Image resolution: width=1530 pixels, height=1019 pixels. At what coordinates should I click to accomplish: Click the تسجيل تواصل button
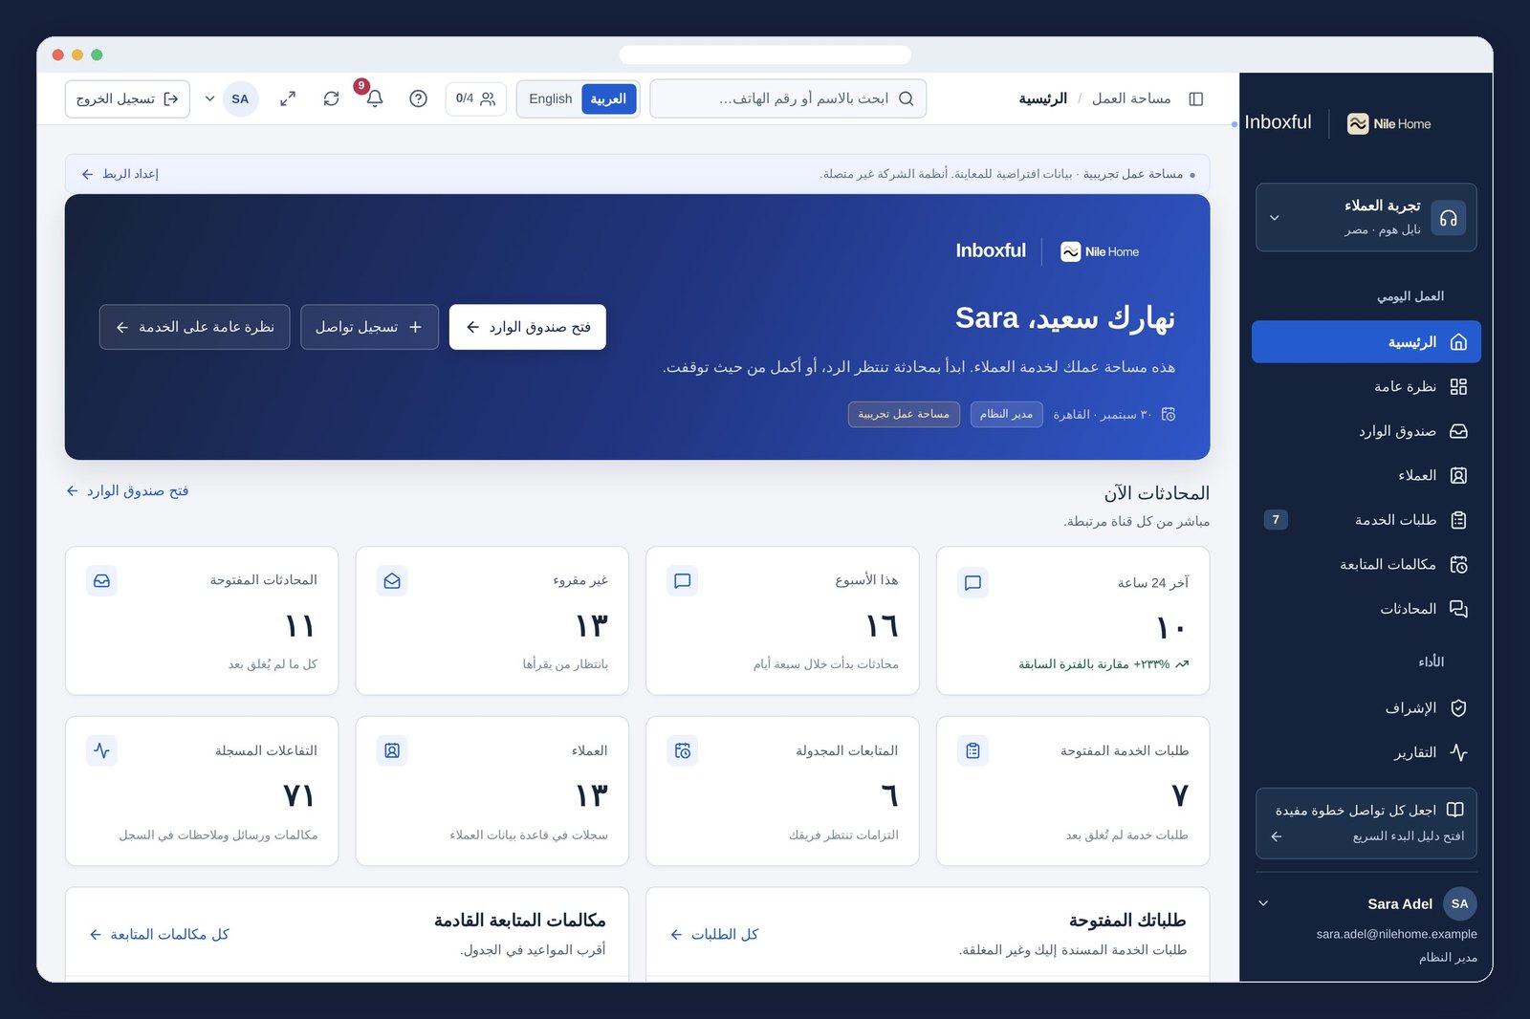[369, 327]
